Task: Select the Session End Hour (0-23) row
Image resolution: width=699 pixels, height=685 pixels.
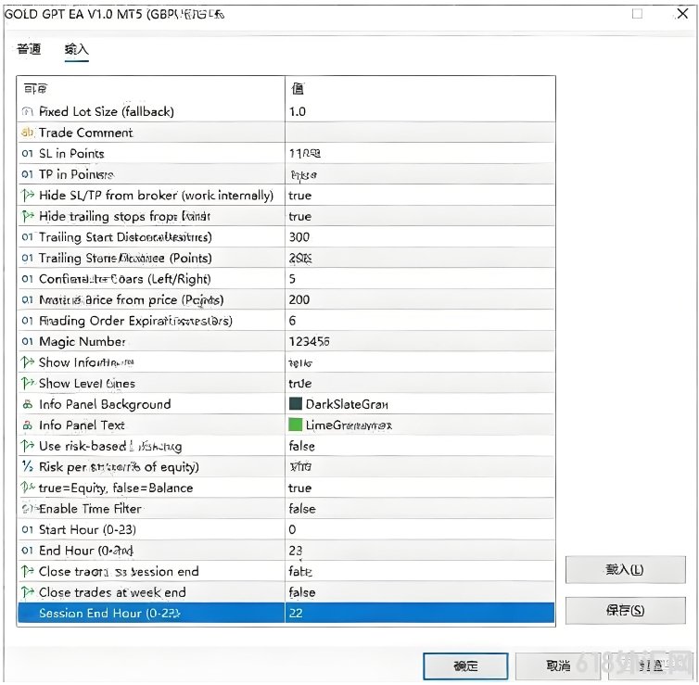Action: 286,614
